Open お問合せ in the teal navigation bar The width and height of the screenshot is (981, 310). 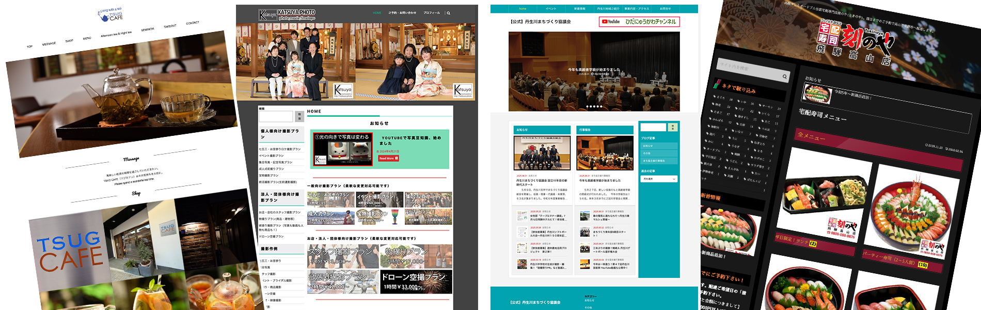(x=665, y=9)
